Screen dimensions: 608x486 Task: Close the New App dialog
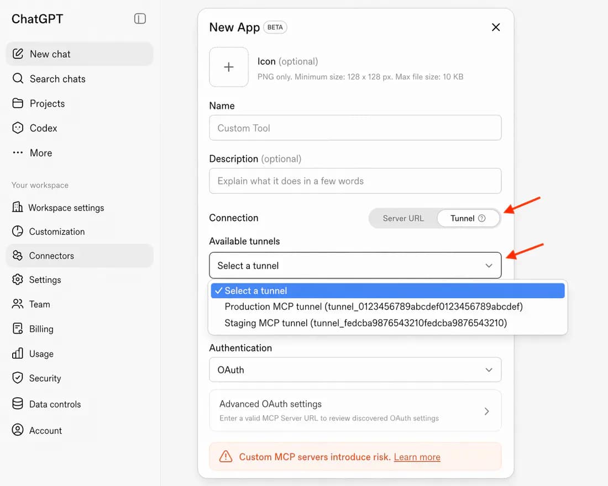[x=496, y=27]
